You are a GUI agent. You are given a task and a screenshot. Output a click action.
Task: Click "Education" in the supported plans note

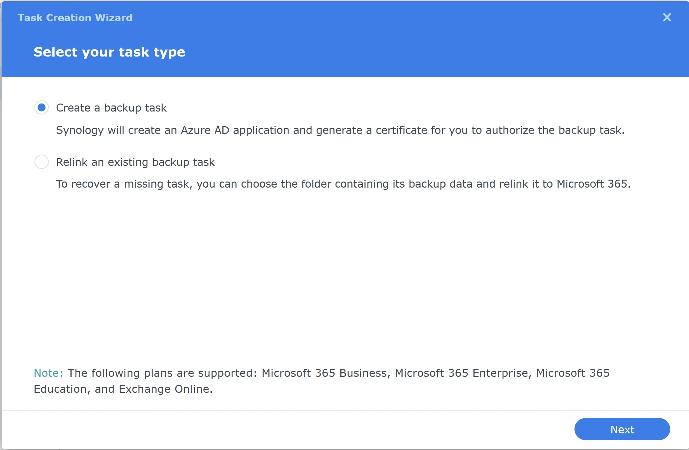(60, 389)
